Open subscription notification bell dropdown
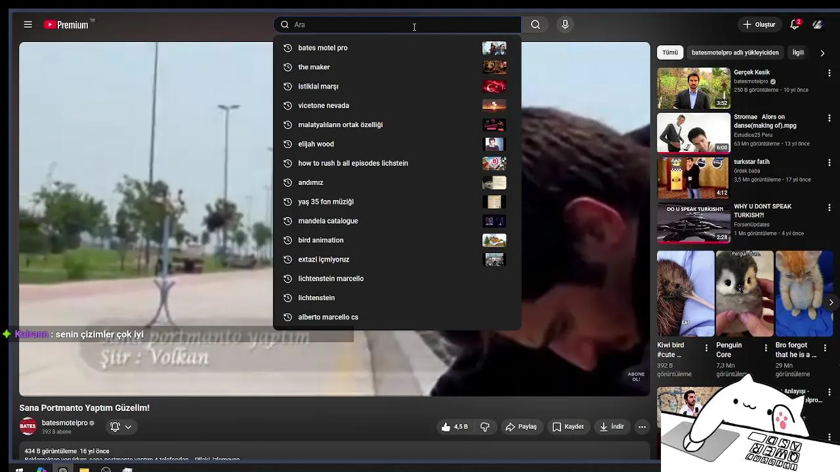The image size is (840, 472). click(x=121, y=427)
